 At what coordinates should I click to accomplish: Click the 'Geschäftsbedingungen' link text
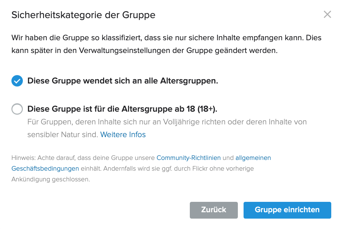[45, 168]
